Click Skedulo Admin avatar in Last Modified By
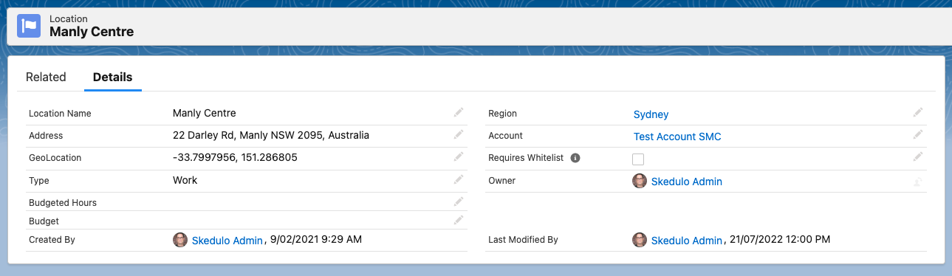 pyautogui.click(x=640, y=240)
